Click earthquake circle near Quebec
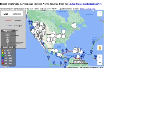The width and height of the screenshot is (166, 124). click(73, 25)
